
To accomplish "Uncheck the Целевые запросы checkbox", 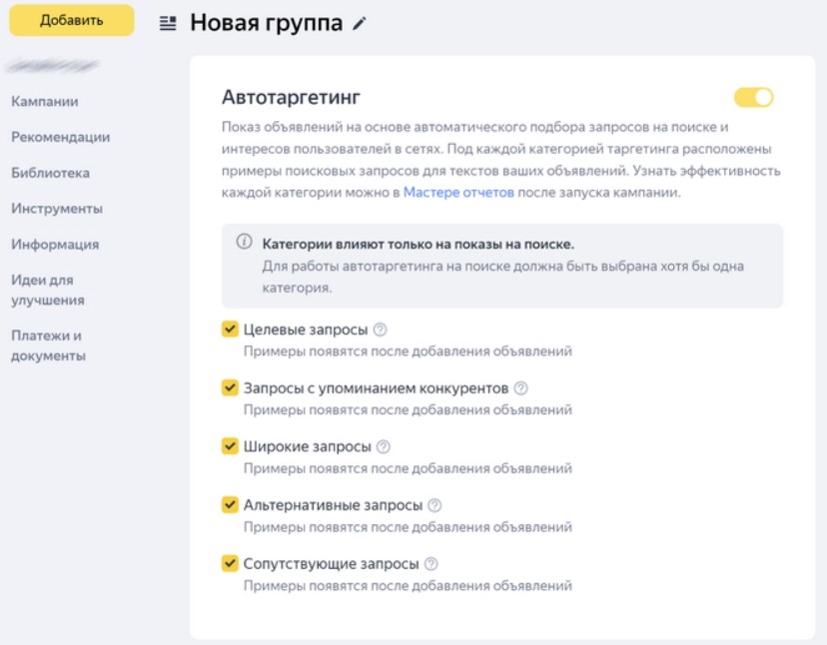I will 230,329.
